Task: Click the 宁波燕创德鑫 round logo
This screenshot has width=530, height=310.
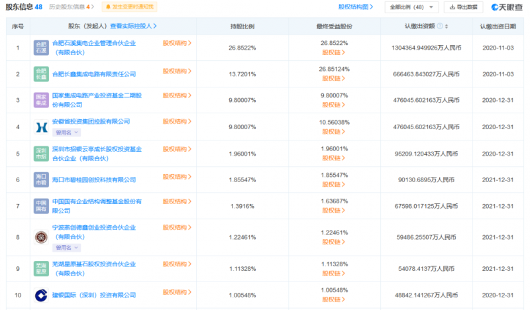Action: click(x=41, y=237)
